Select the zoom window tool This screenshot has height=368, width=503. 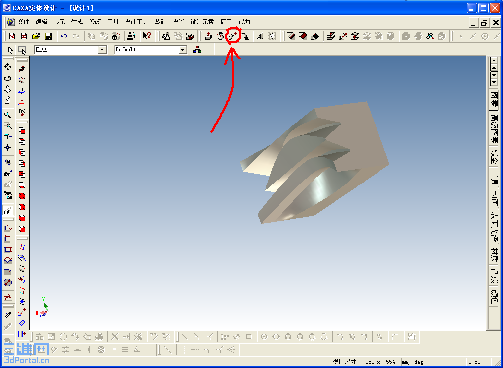pos(8,125)
